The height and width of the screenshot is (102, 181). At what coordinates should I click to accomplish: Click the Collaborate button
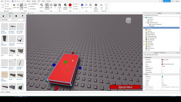pos(167,1)
